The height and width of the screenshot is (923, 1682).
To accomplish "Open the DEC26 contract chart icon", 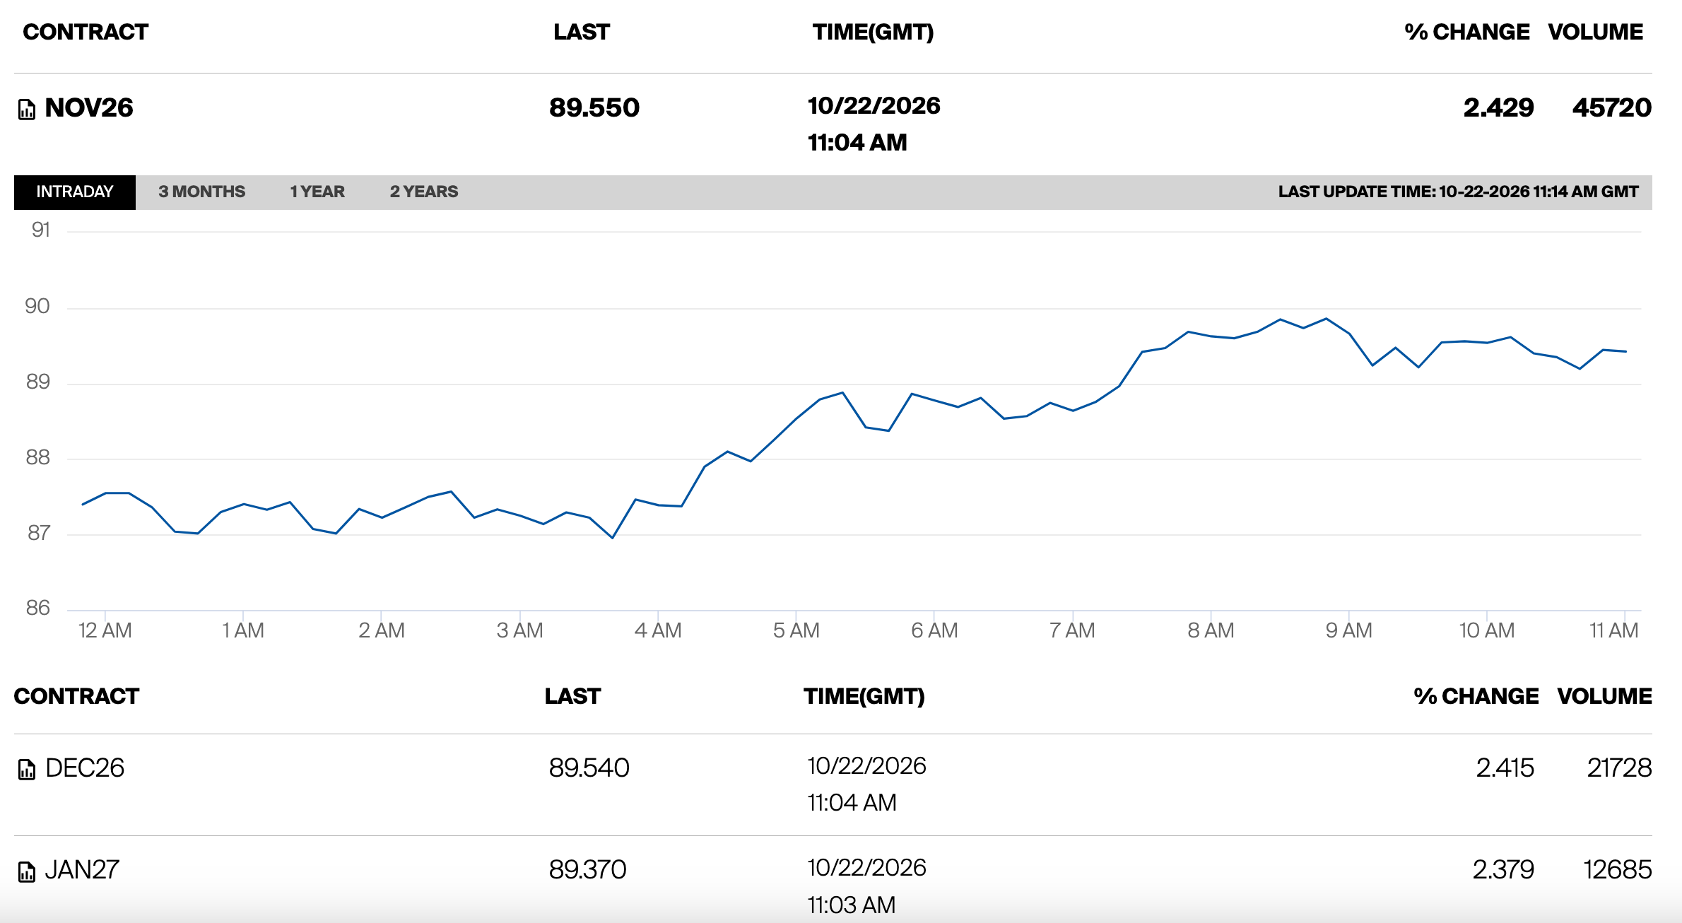I will pos(27,770).
